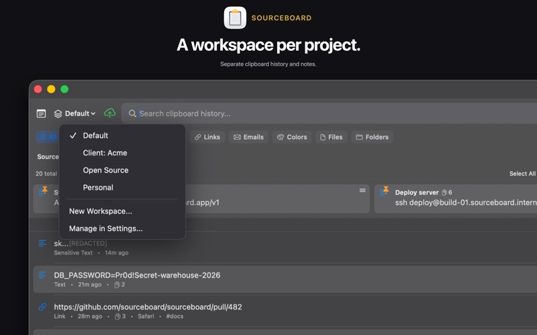Click the pin icon on Deploy server card

386,189
